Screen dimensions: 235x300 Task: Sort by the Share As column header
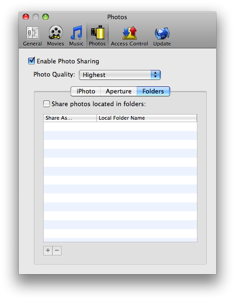[x=70, y=118]
